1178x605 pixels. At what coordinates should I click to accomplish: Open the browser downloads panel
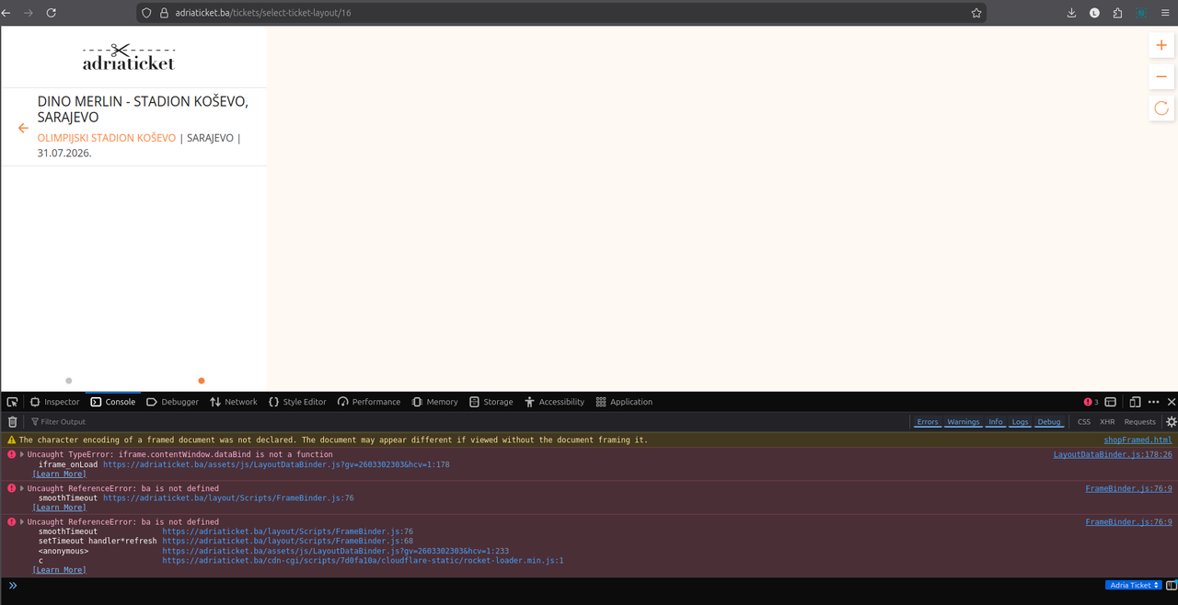[x=1072, y=13]
